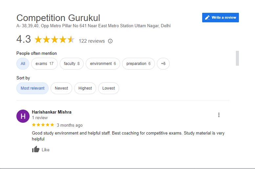Click the vertical scrollbar thumb on right
Viewport: 255px width, 169px height.
point(237,58)
